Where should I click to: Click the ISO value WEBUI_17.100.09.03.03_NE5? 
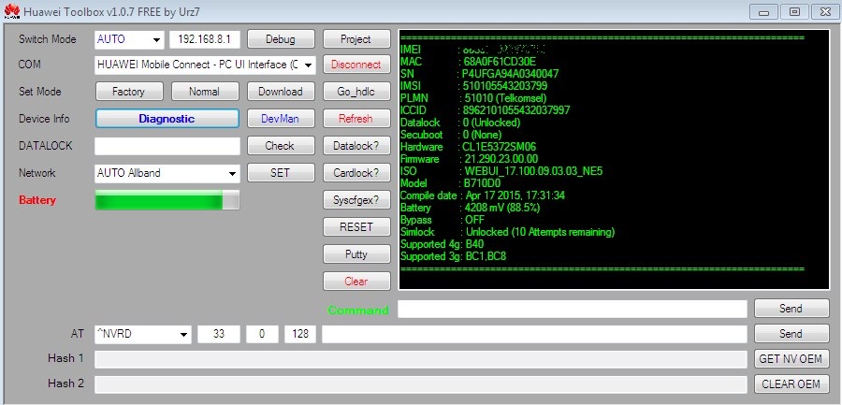[534, 171]
